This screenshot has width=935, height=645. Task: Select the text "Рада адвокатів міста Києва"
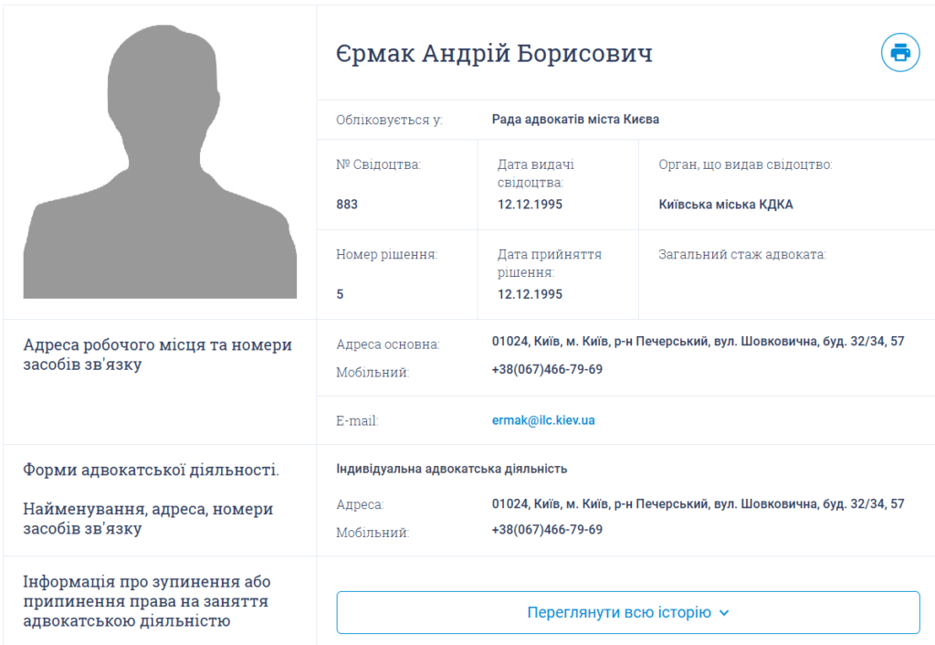(x=575, y=119)
